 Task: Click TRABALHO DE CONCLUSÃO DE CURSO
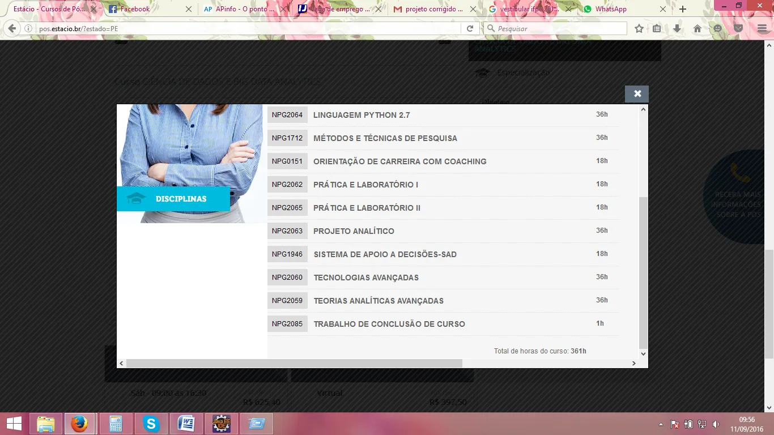tap(389, 324)
